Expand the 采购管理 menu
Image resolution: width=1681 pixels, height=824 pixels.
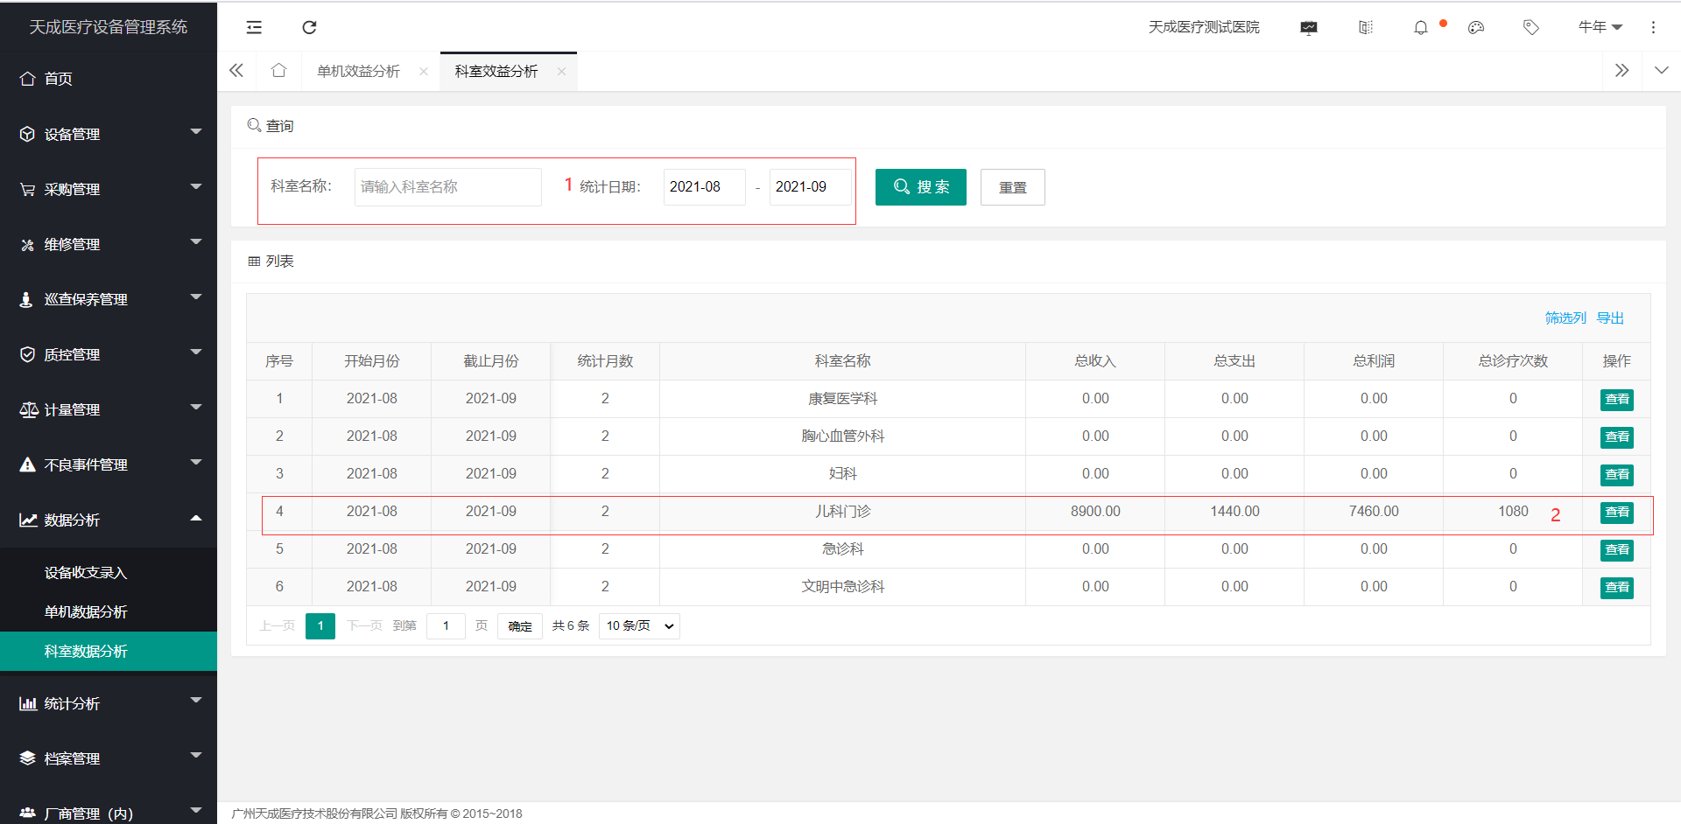pos(109,189)
